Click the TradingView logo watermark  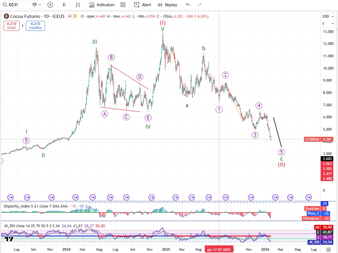click(9, 239)
